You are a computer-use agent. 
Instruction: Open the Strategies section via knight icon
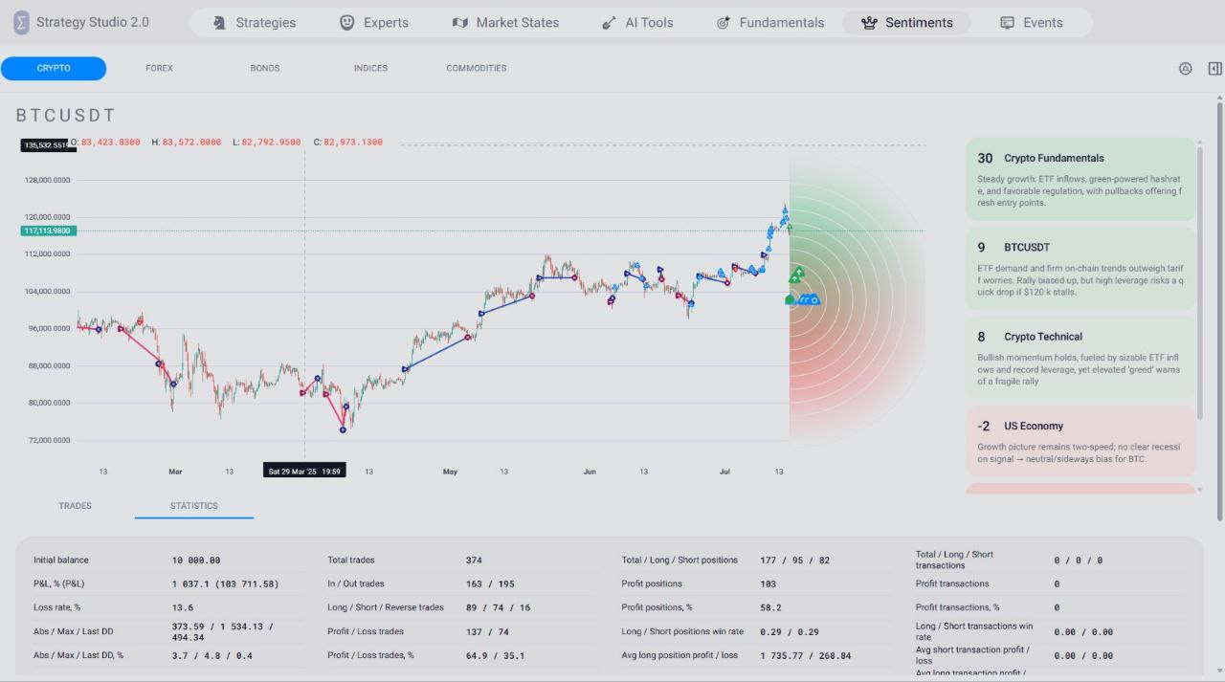click(219, 23)
